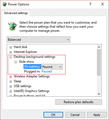Expand the USB settings node
Viewport: 109px width, 120px height.
[11, 86]
